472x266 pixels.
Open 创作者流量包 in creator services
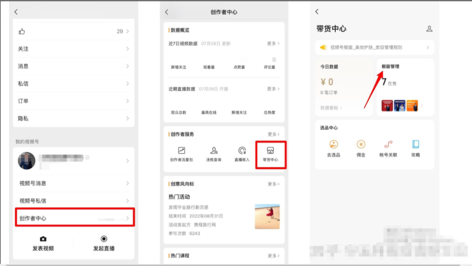click(x=181, y=150)
